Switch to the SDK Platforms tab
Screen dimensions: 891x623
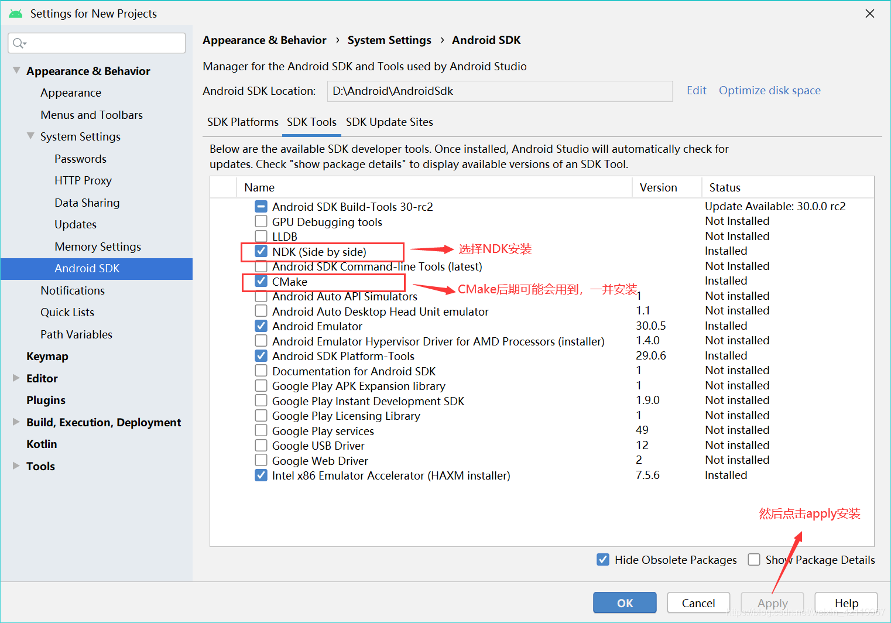click(243, 122)
